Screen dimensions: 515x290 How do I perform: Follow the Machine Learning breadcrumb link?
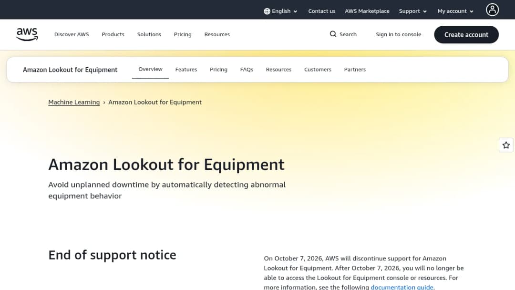click(x=74, y=102)
